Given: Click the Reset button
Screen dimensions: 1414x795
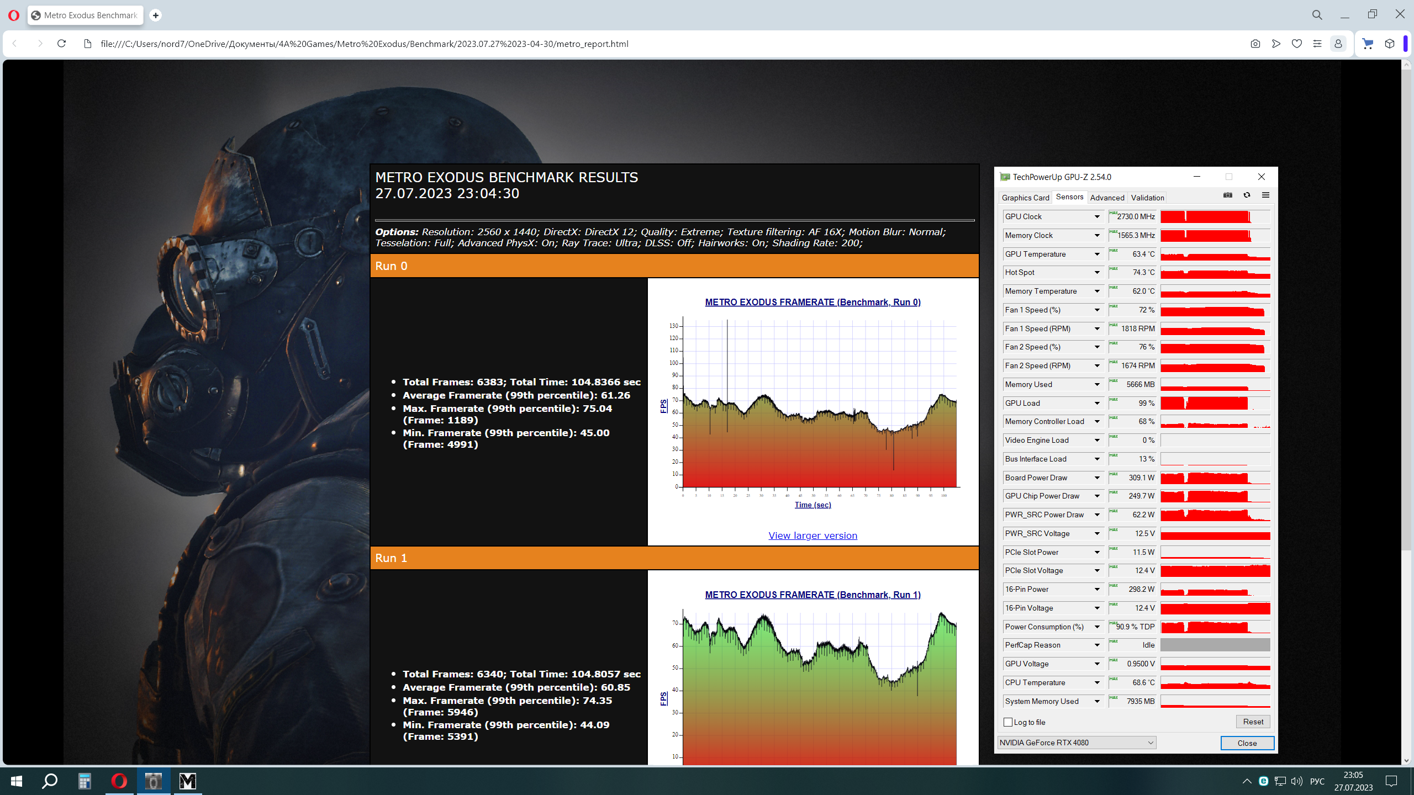Looking at the screenshot, I should [x=1253, y=722].
